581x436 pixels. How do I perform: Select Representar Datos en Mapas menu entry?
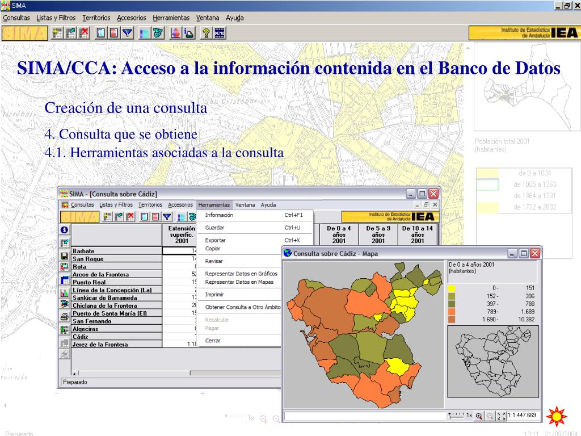coord(239,282)
